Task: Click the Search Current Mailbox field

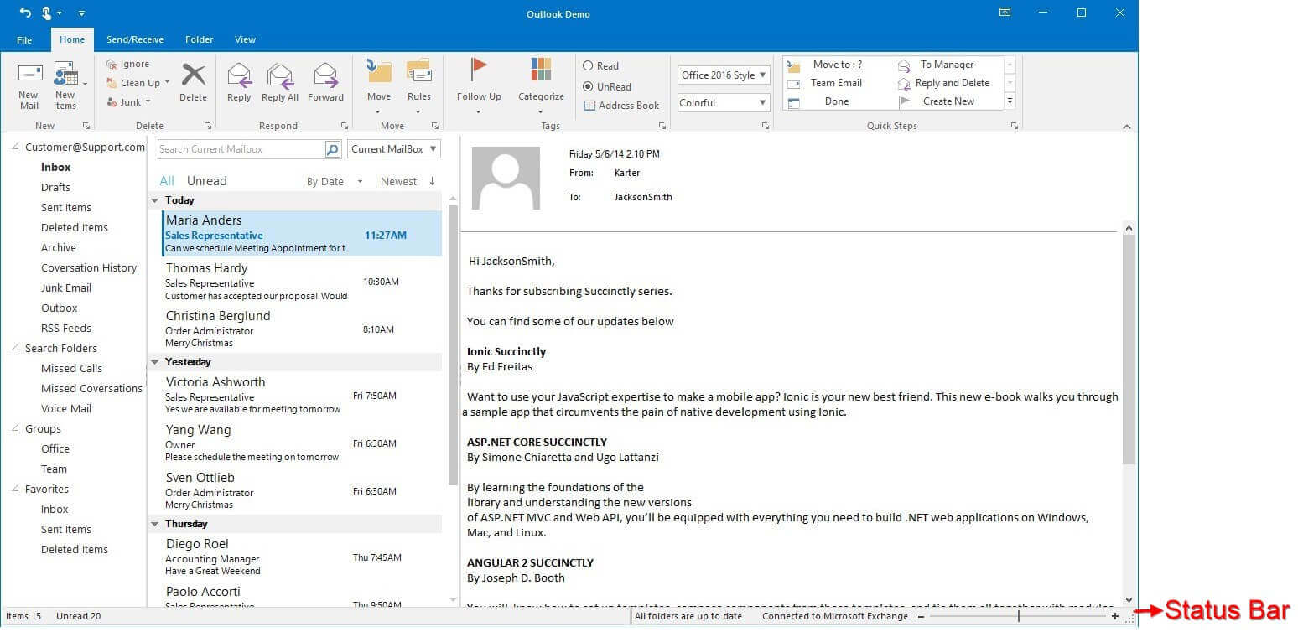Action: click(241, 149)
